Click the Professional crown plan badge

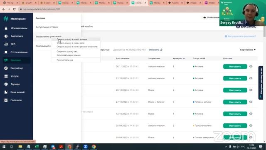click(x=211, y=17)
